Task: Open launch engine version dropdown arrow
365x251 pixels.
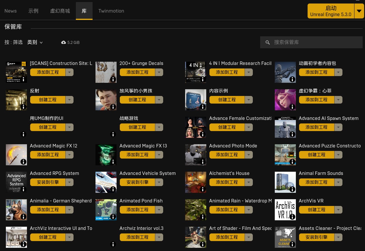Action: click(x=359, y=11)
